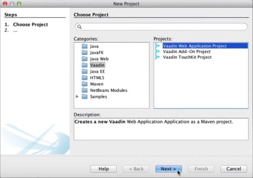Click the Description text box
The image size is (253, 178).
click(161, 129)
